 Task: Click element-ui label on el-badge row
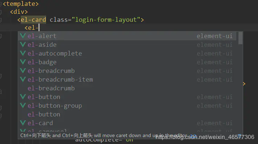click(x=214, y=62)
